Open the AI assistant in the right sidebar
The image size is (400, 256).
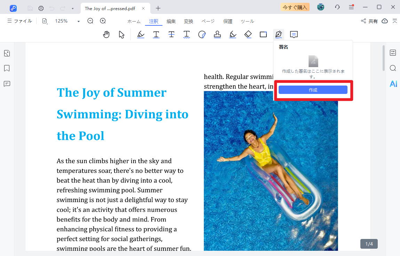click(x=393, y=84)
